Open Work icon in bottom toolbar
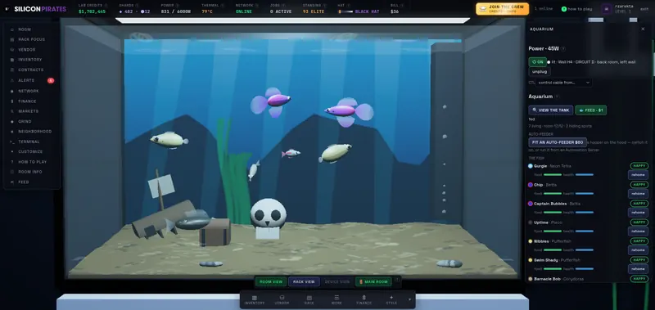The width and height of the screenshot is (655, 310). [337, 299]
